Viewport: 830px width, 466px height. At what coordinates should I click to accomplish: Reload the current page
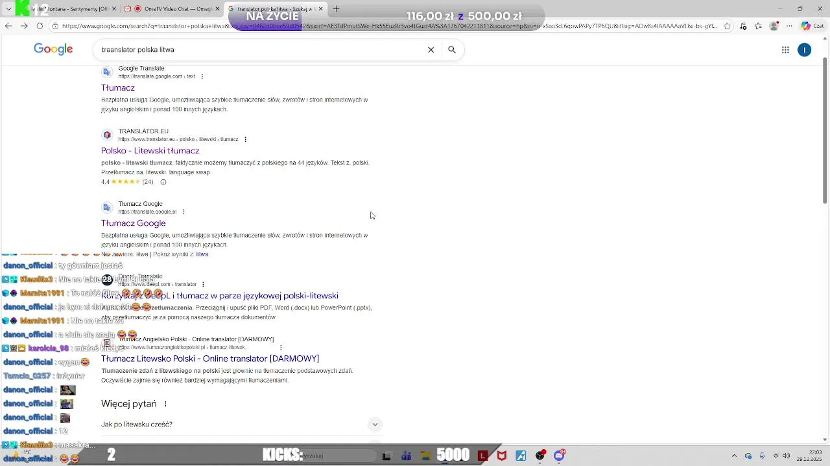pyautogui.click(x=40, y=26)
